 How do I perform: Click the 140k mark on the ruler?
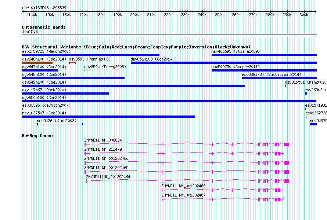(33, 15)
